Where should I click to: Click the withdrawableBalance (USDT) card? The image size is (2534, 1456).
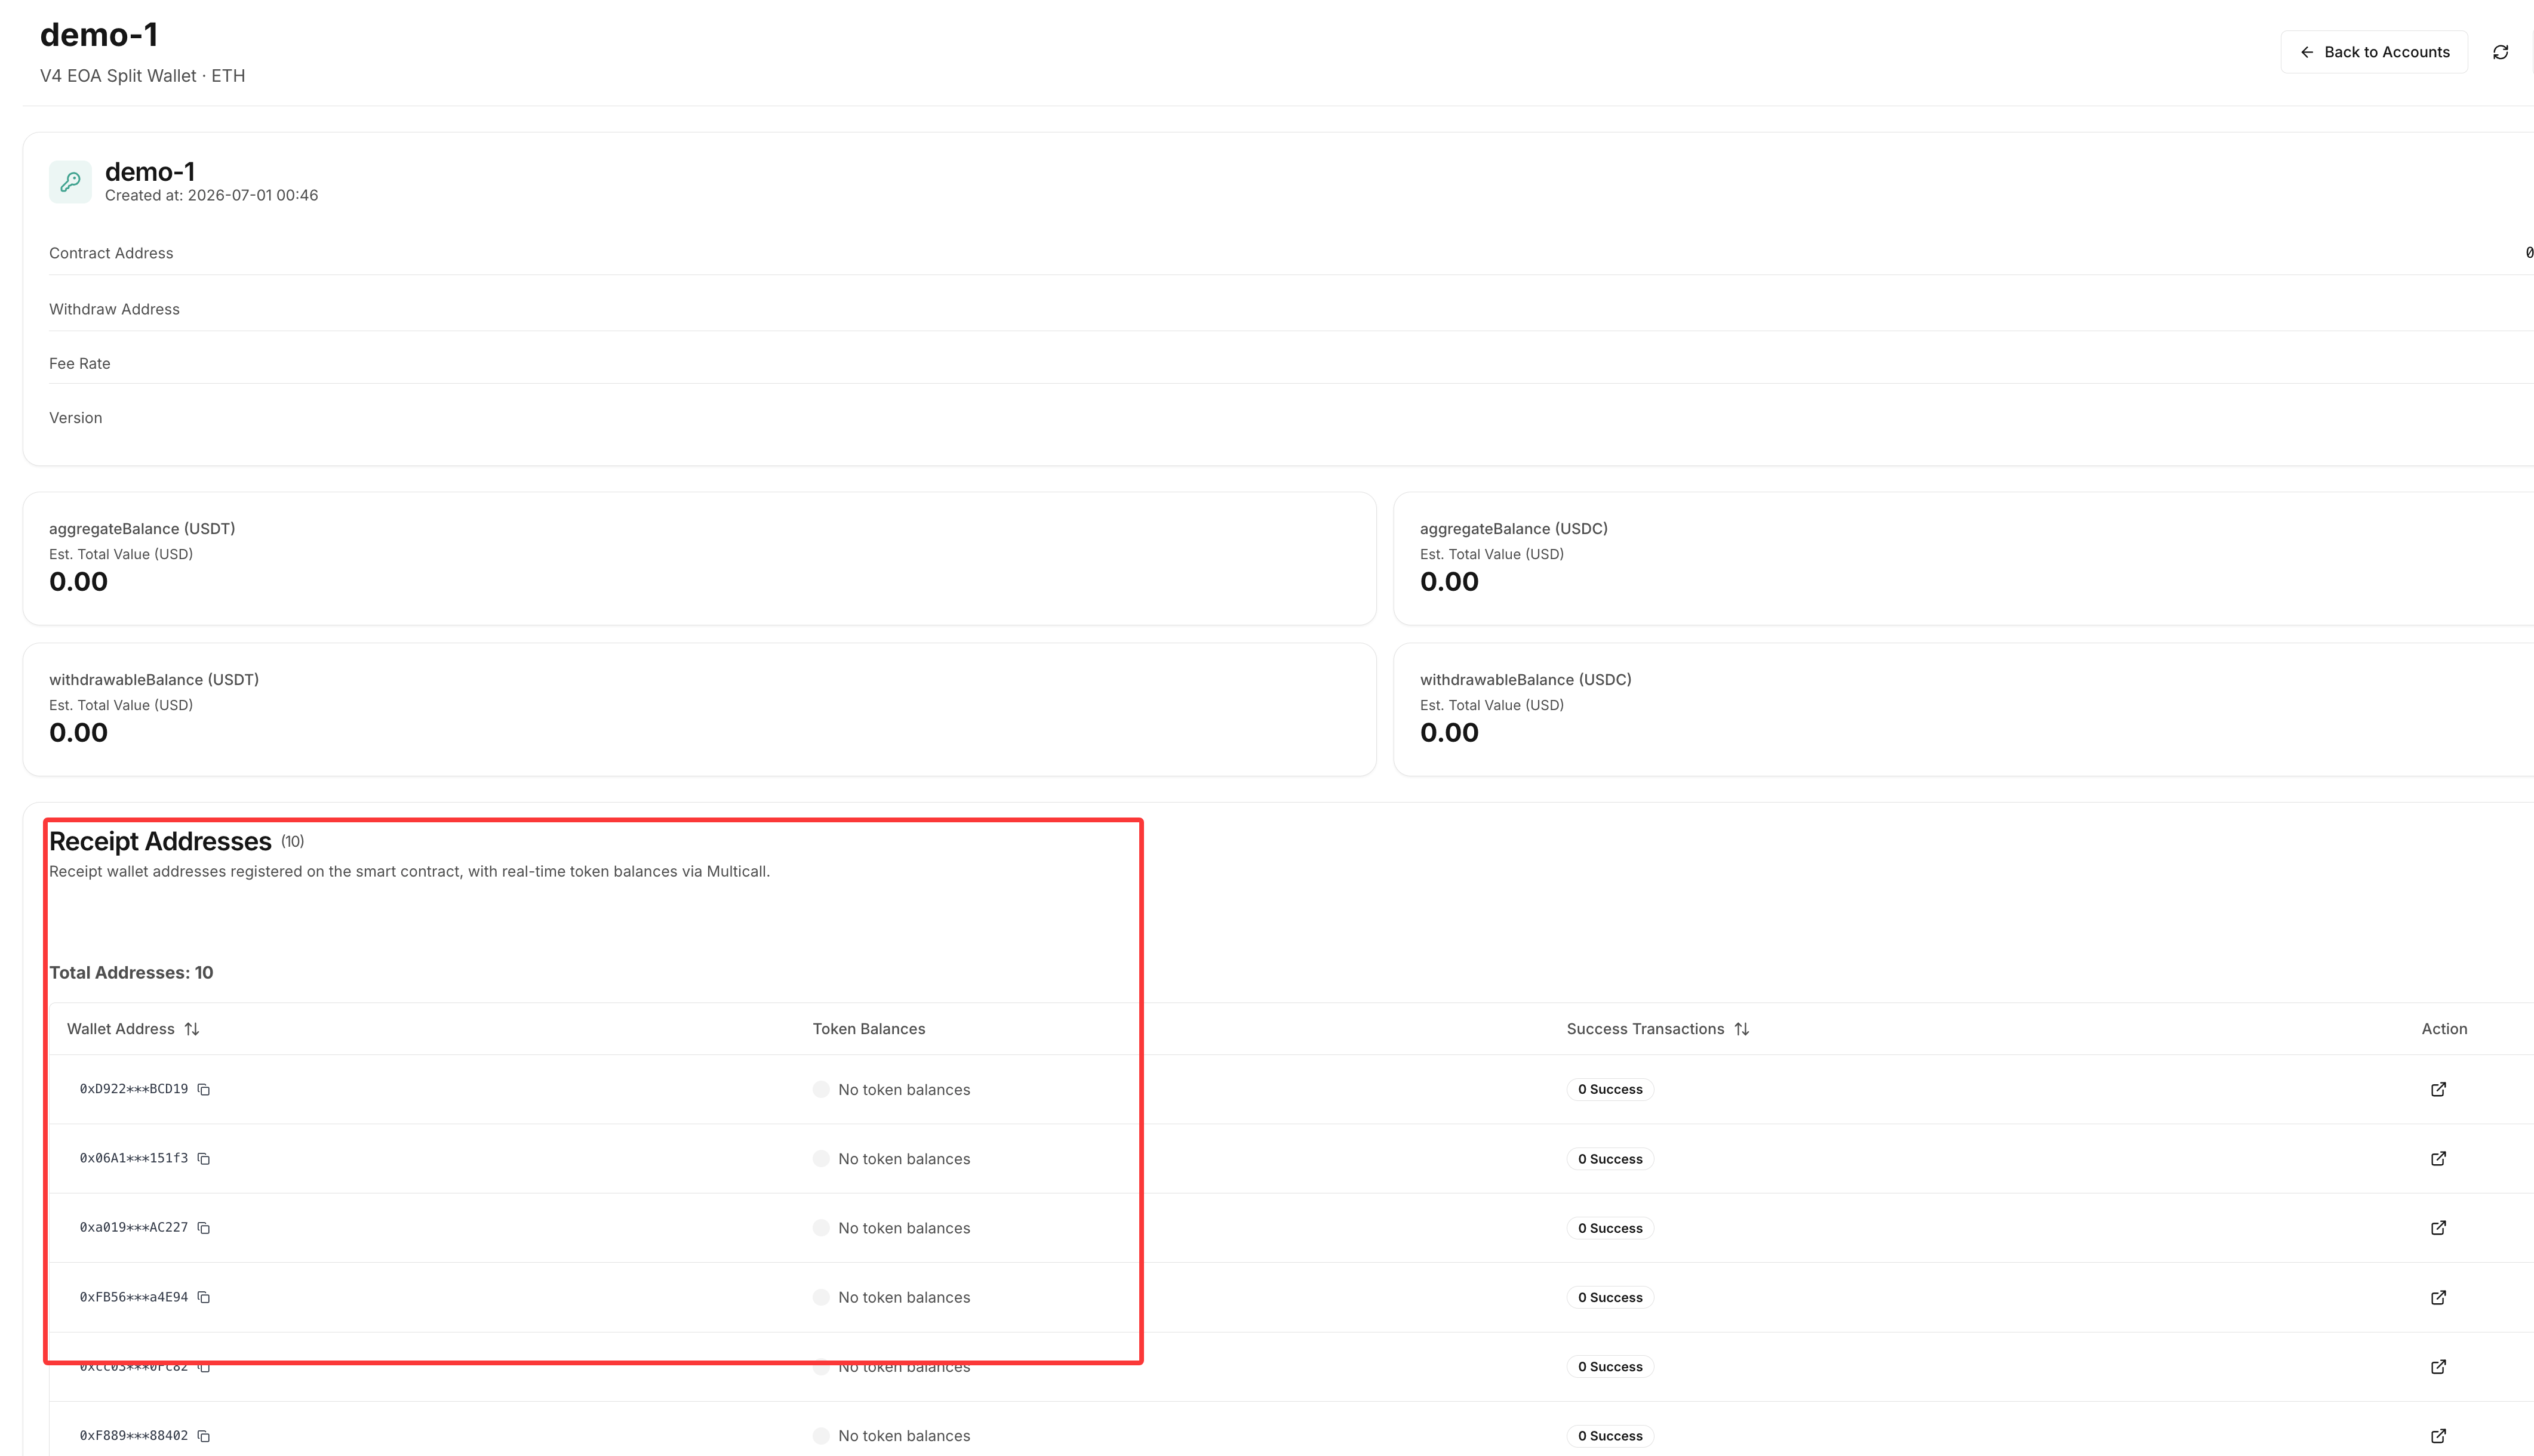(x=699, y=709)
